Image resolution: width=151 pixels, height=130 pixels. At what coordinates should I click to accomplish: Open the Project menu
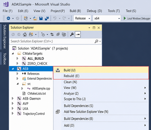click(58, 11)
